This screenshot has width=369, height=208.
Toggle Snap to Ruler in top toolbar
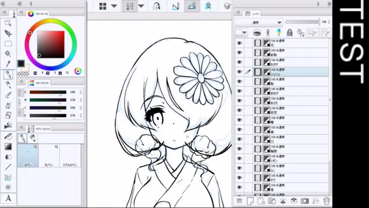pyautogui.click(x=176, y=6)
